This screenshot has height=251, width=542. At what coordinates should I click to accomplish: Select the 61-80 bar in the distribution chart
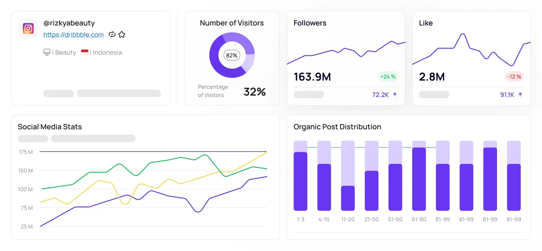tap(419, 176)
